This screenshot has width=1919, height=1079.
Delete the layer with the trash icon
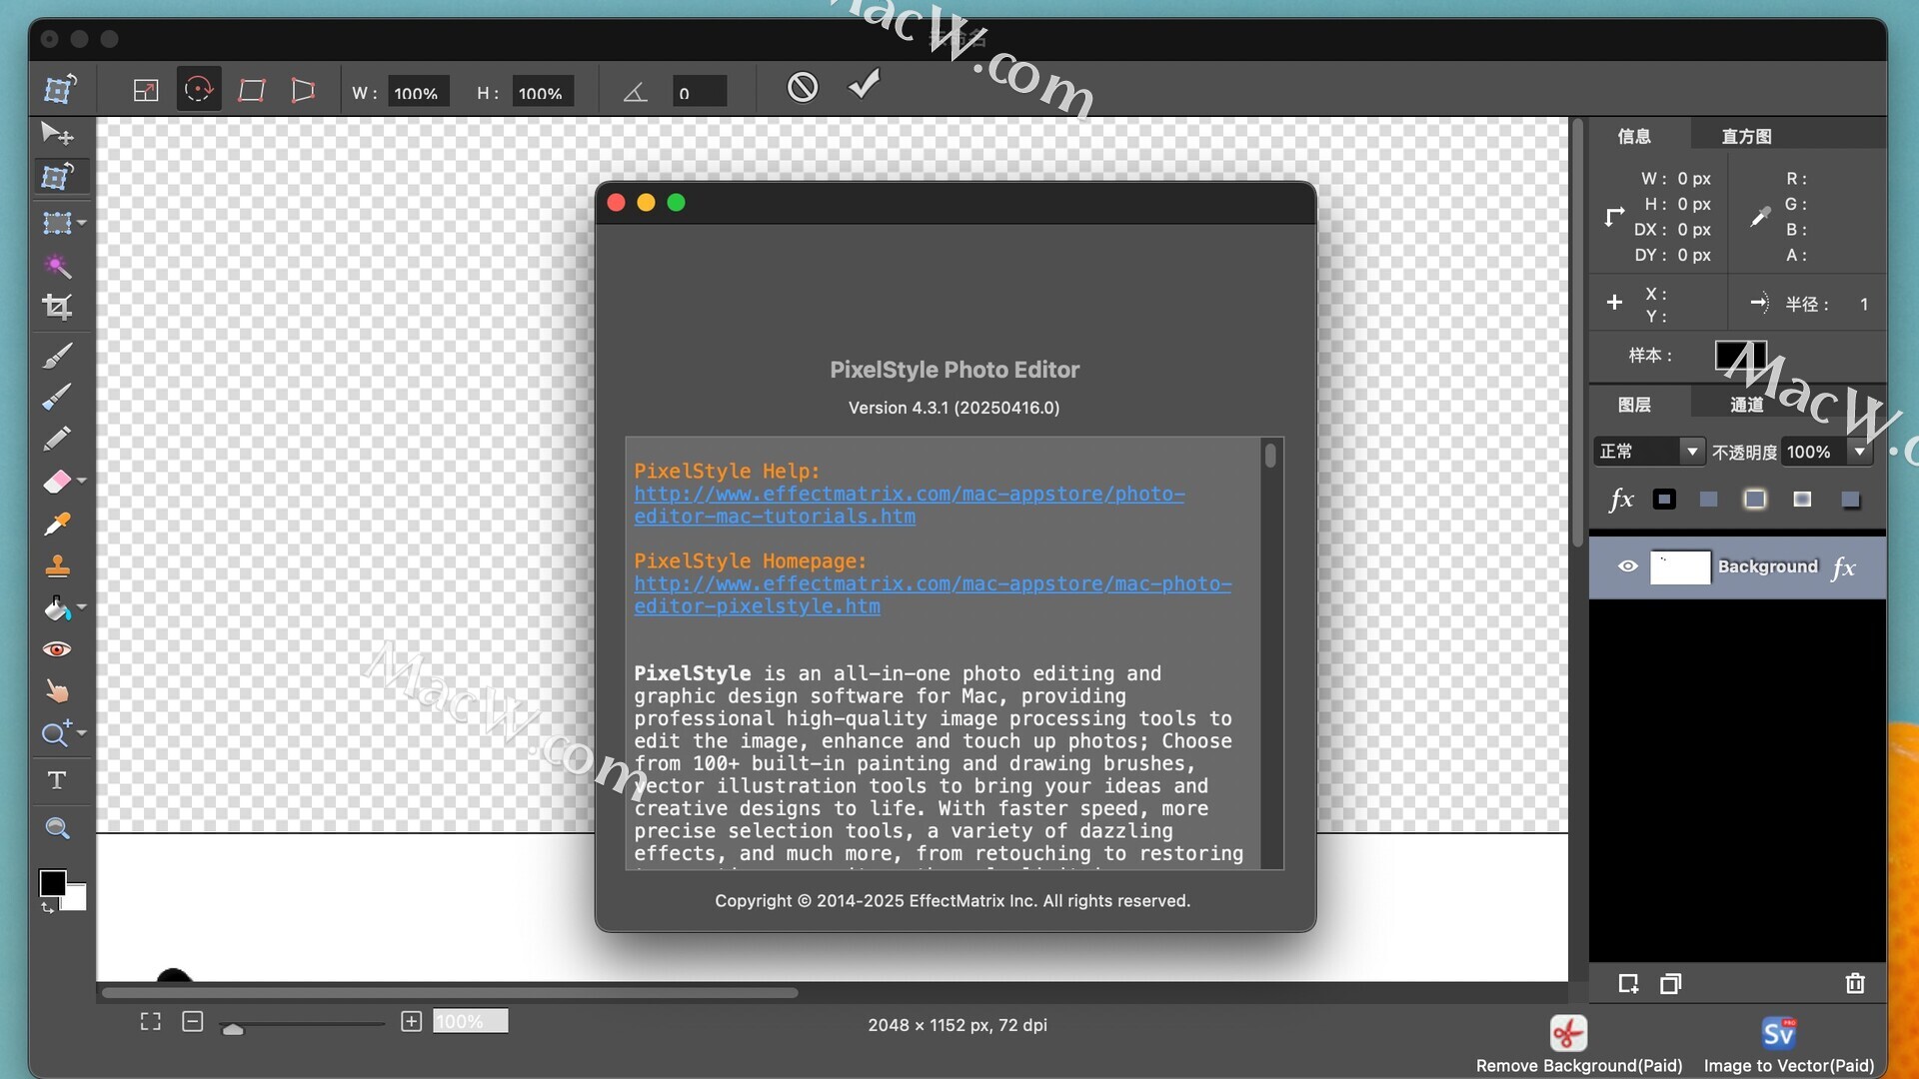coord(1856,984)
